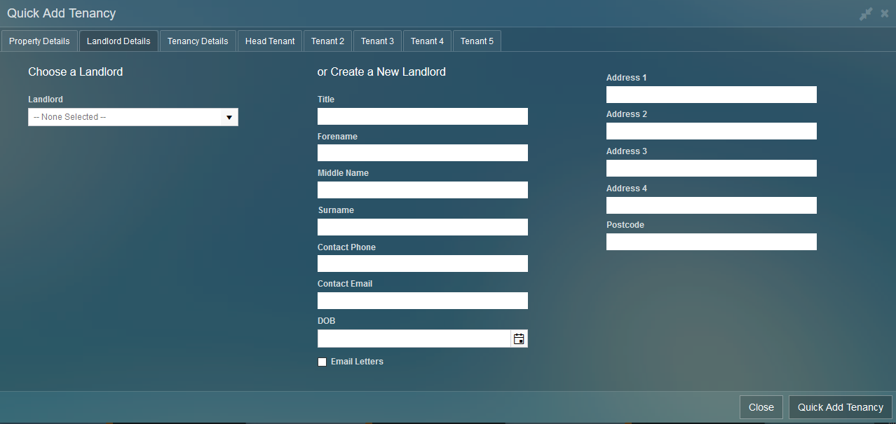This screenshot has width=896, height=424.
Task: Click into the Forename field
Action: (x=422, y=153)
